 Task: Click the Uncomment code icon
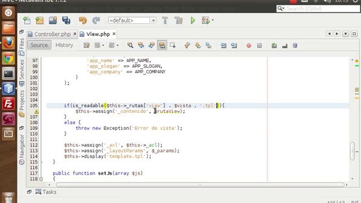click(285, 46)
